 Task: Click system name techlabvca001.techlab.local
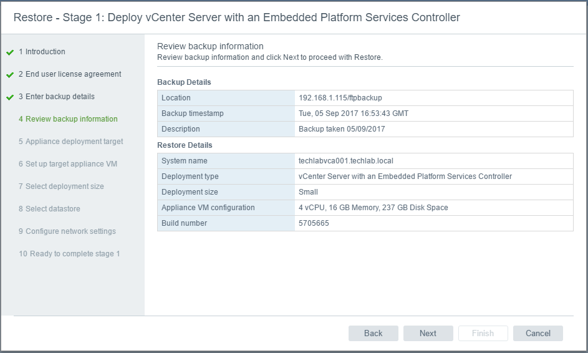[345, 161]
